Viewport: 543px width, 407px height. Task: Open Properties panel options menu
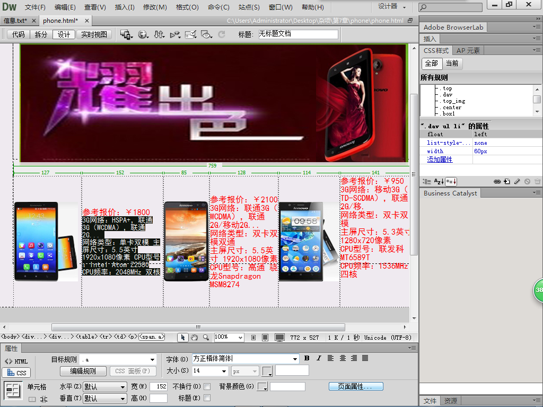point(412,348)
